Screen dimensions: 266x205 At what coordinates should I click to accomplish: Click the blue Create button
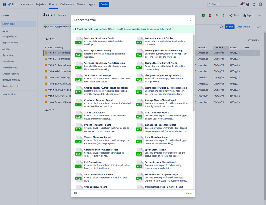[104, 4]
